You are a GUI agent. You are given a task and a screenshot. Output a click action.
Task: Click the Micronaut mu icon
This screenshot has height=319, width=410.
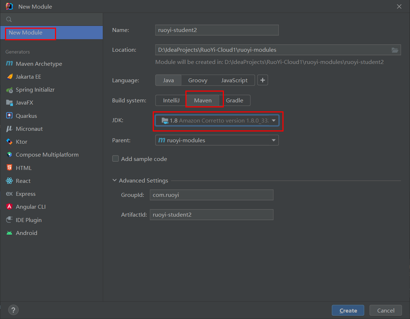9,129
